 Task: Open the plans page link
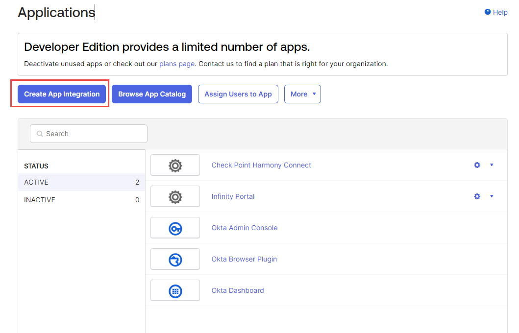pyautogui.click(x=176, y=64)
